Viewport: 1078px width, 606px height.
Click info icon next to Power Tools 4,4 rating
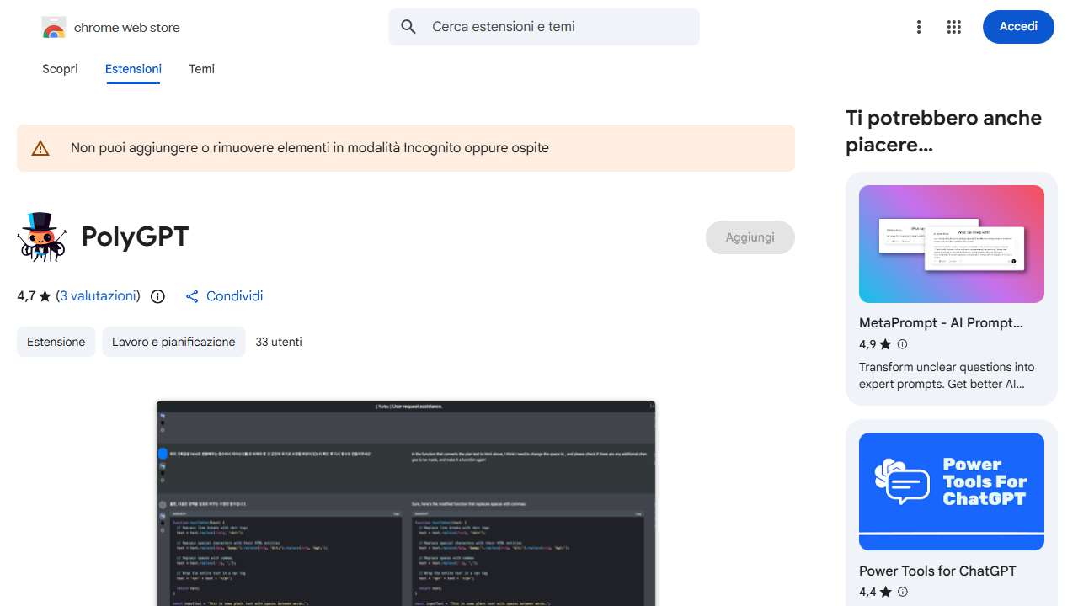point(902,592)
